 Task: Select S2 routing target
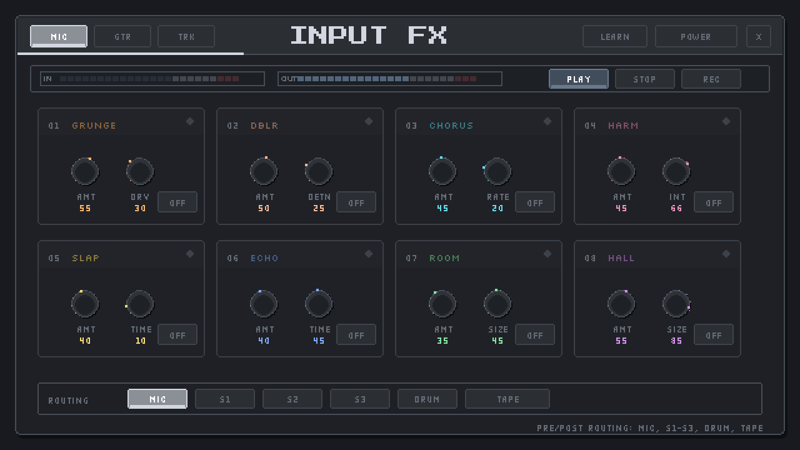(x=292, y=399)
